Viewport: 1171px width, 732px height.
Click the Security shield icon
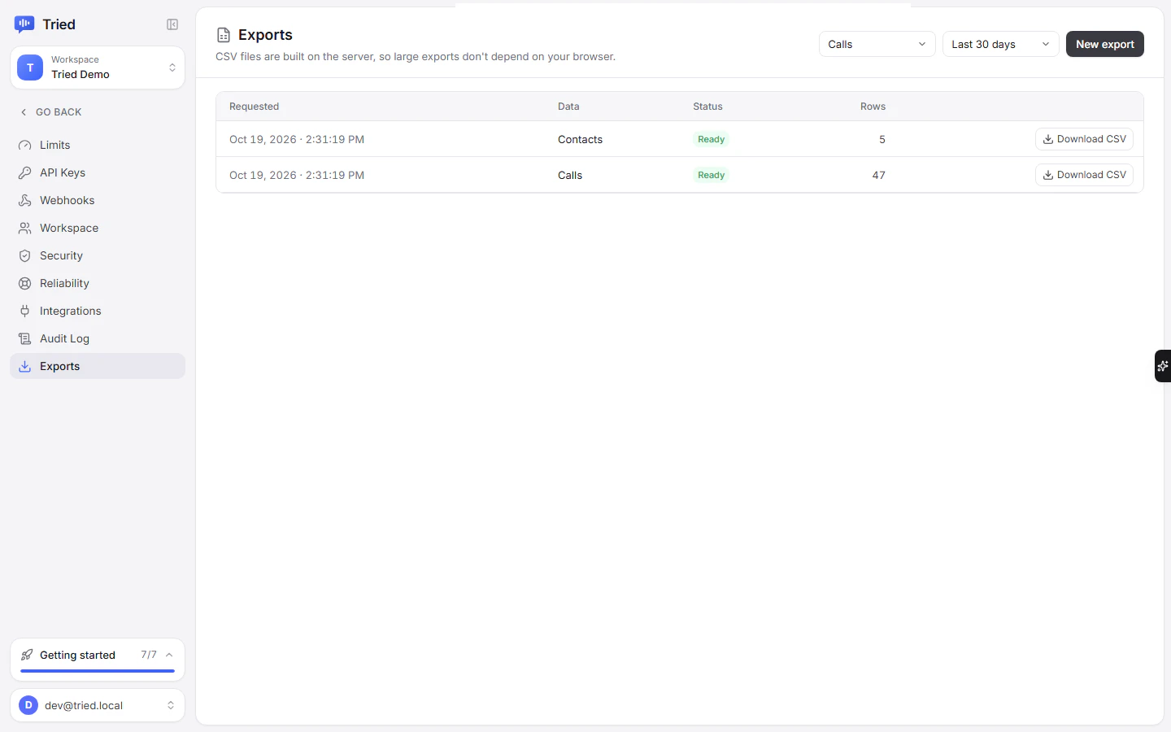tap(25, 255)
